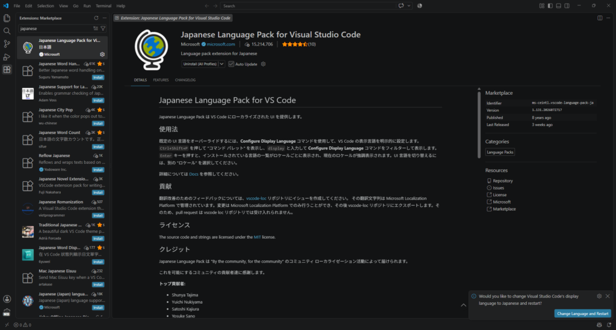Switch to the FEATURES tab
This screenshot has width=616, height=330.
tap(161, 80)
